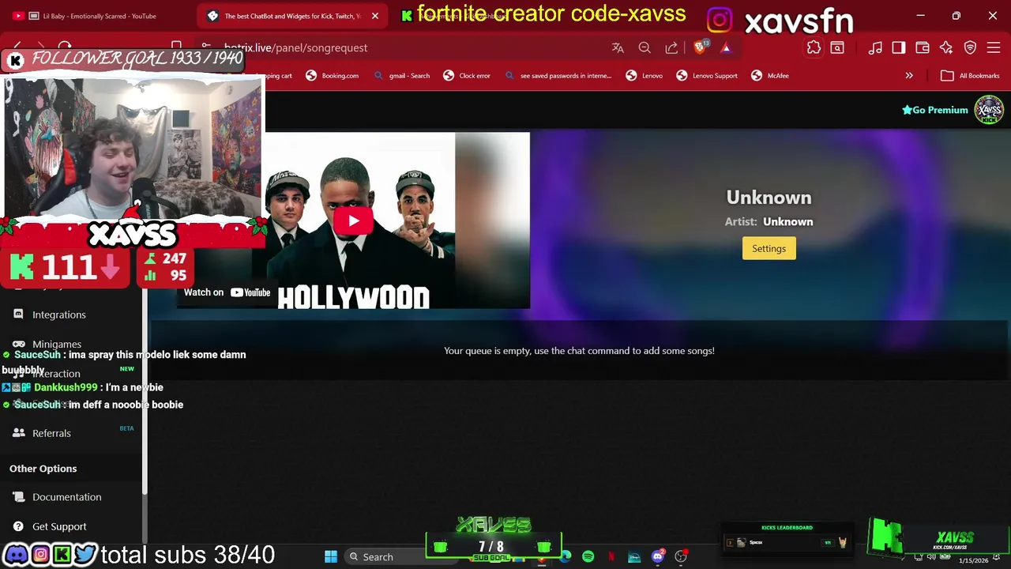Image resolution: width=1011 pixels, height=569 pixels.
Task: Open the Leo AI sparkle icon
Action: pyautogui.click(x=946, y=47)
